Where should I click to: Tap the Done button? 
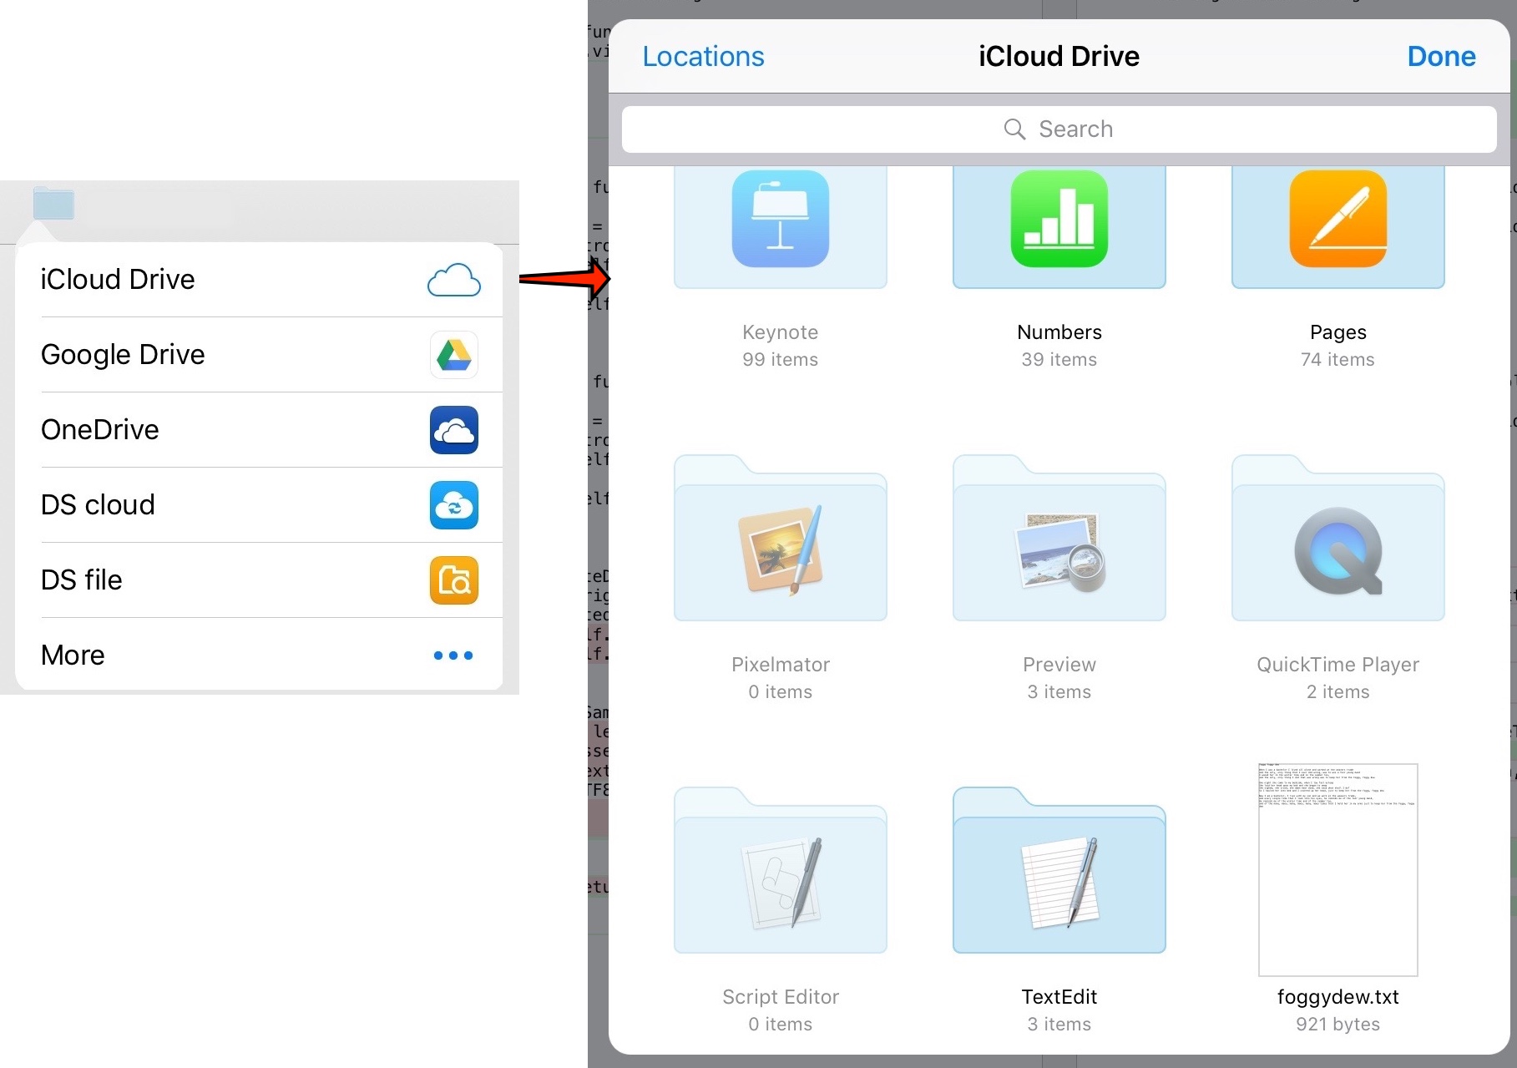pyautogui.click(x=1441, y=56)
